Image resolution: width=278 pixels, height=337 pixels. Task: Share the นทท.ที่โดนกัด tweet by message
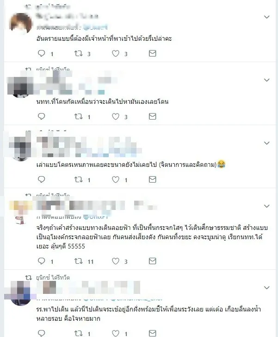(152, 116)
